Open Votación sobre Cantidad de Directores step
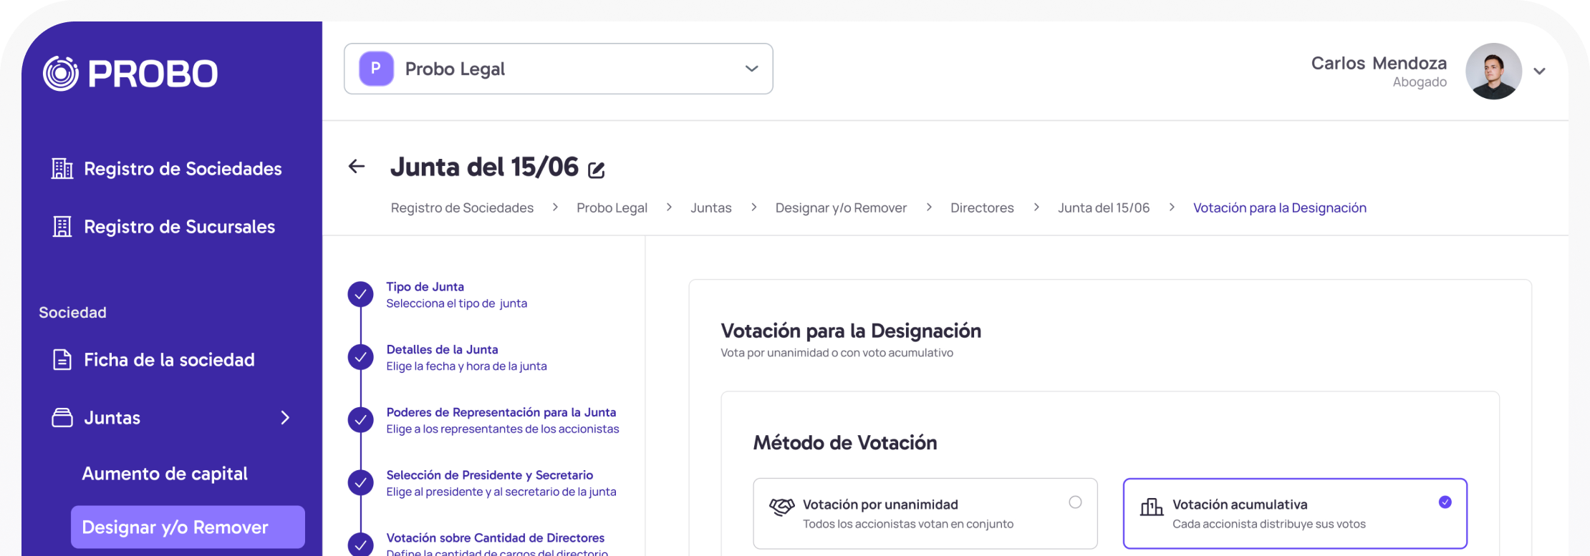 [x=497, y=544]
